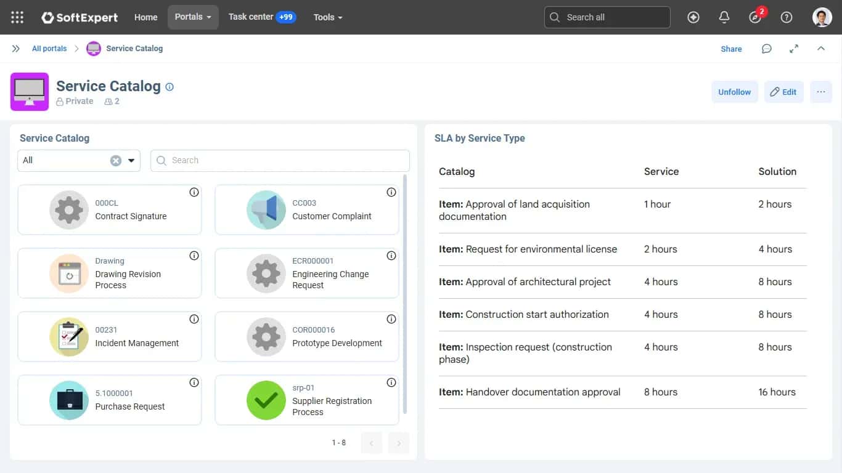Click the Supplier Registration green checkmark icon
842x473 pixels.
coord(266,400)
